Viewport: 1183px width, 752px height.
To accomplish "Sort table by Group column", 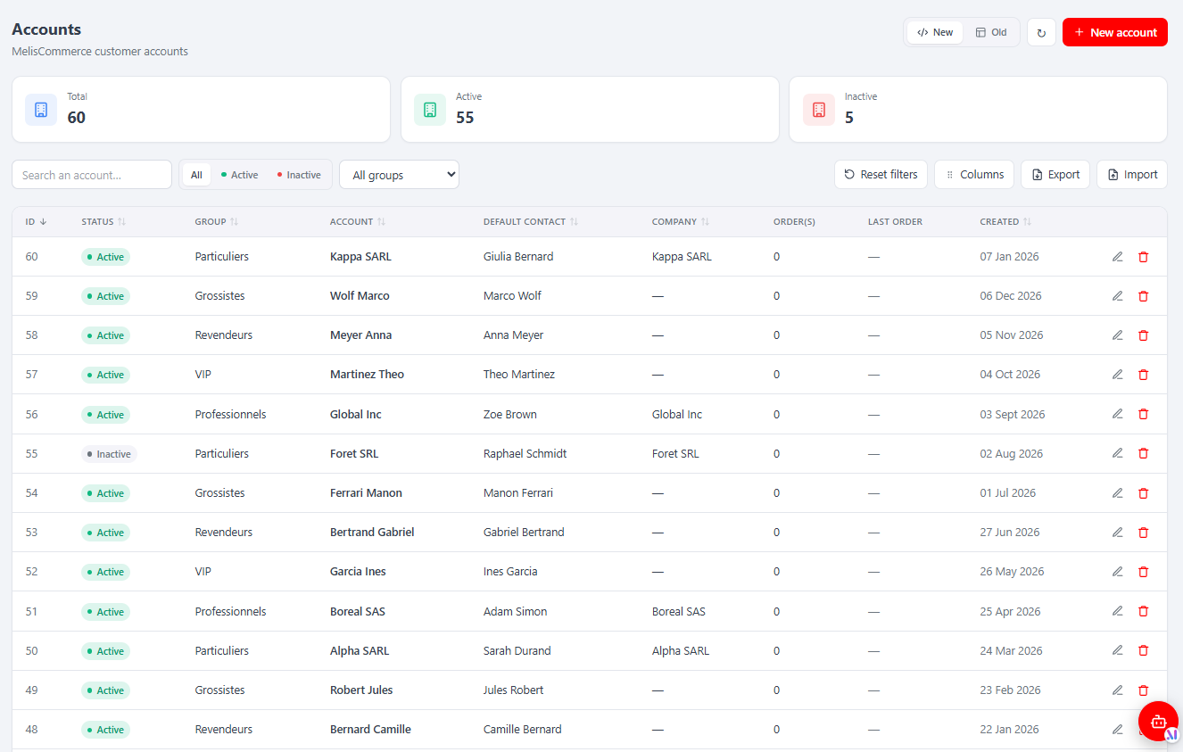I will coord(217,221).
